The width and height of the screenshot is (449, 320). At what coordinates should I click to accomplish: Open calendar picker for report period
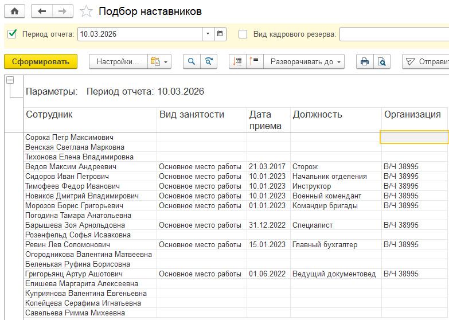click(x=220, y=34)
